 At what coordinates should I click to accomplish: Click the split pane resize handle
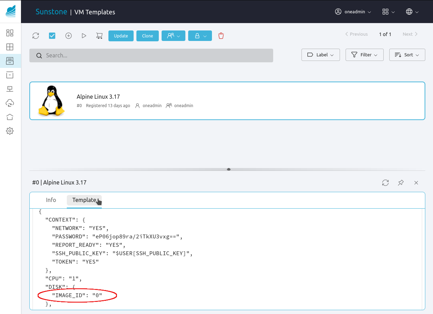coord(229,169)
